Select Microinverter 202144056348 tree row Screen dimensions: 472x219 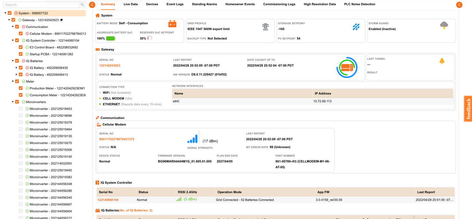pos(51,184)
